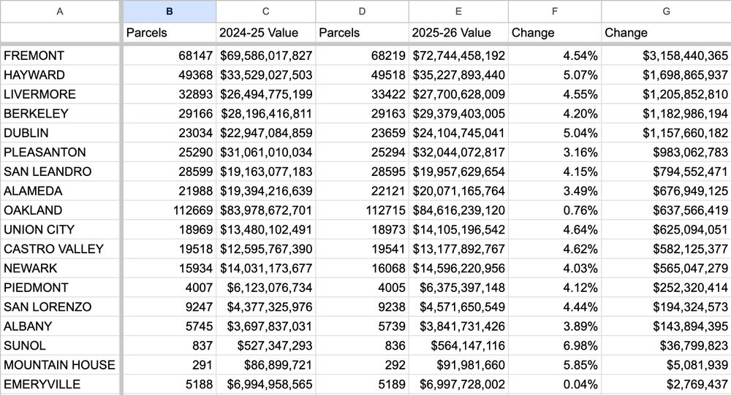Select the SUNOL cell
The image size is (731, 395).
pos(60,345)
